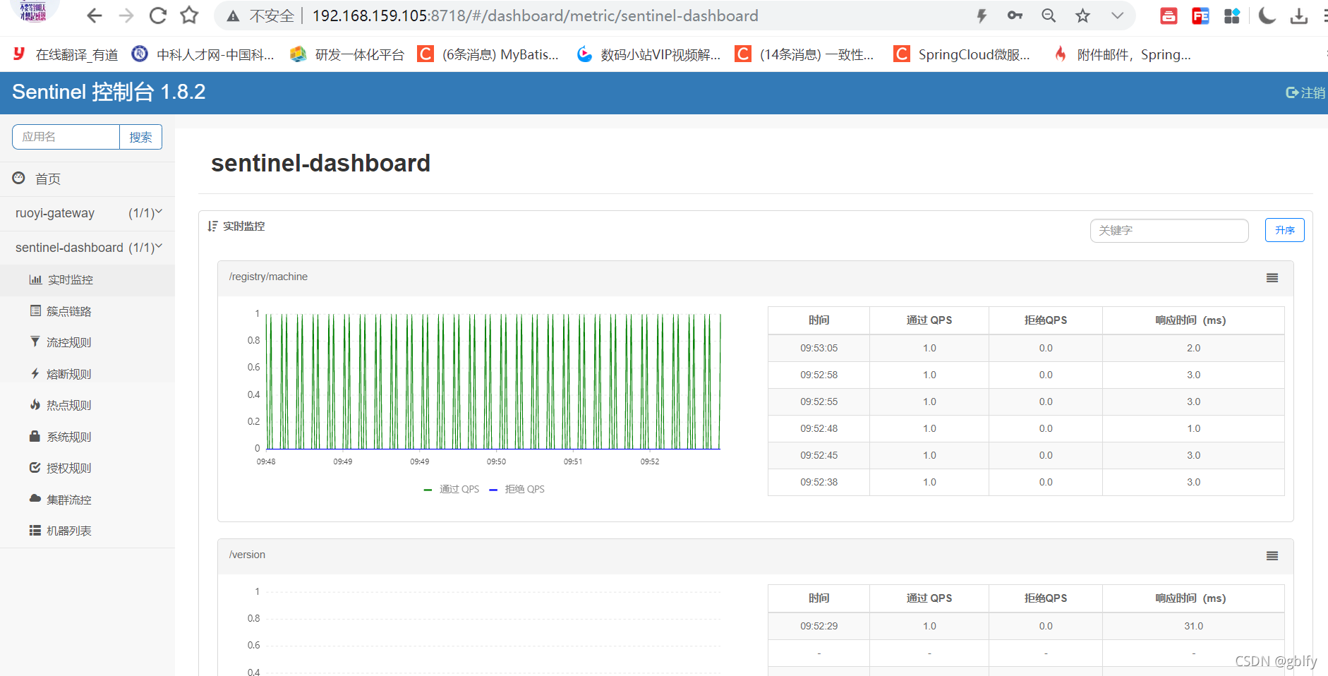Reload the page with refresh icon
The height and width of the screenshot is (676, 1328).
point(158,16)
